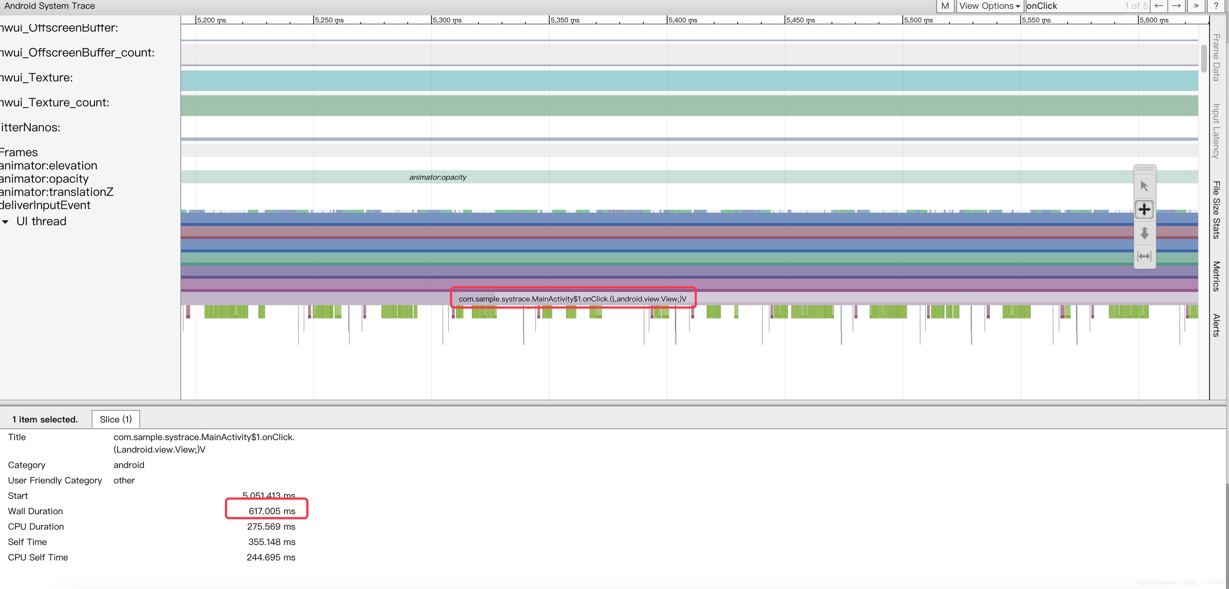Image resolution: width=1229 pixels, height=589 pixels.
Task: Open the Metrics side tab
Action: click(1216, 276)
